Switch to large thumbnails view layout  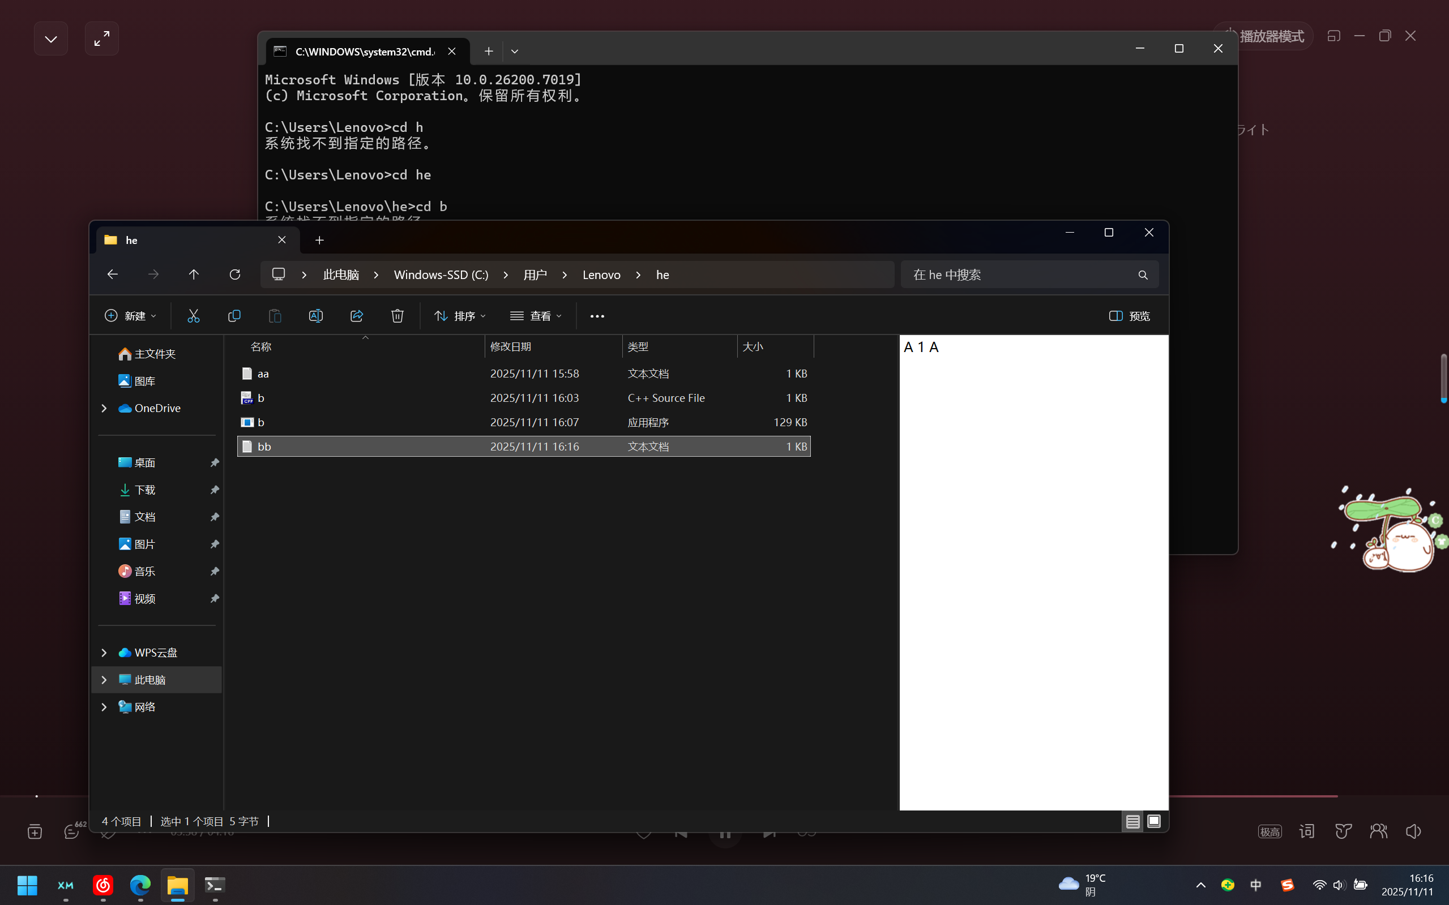point(1154,822)
